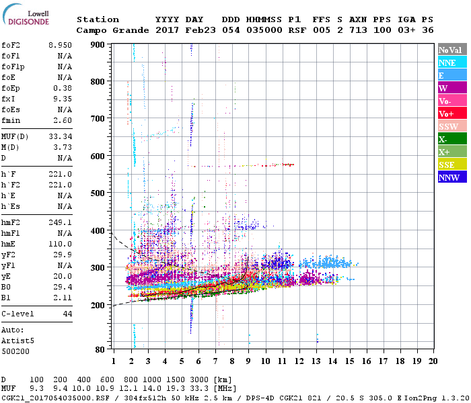Select the NNE cyan legend swatch

pos(452,62)
